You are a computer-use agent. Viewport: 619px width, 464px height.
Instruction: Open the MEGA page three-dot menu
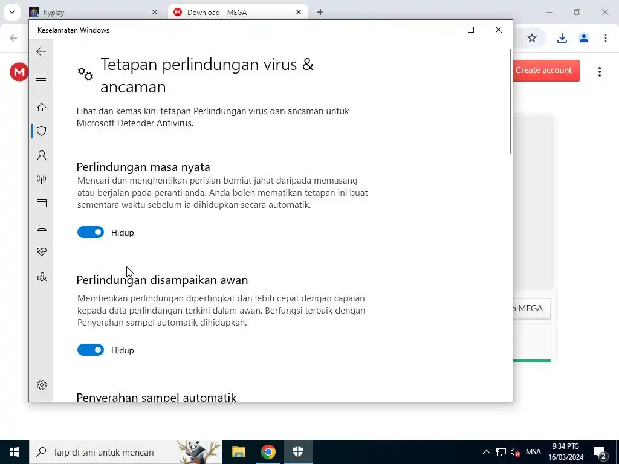click(600, 72)
